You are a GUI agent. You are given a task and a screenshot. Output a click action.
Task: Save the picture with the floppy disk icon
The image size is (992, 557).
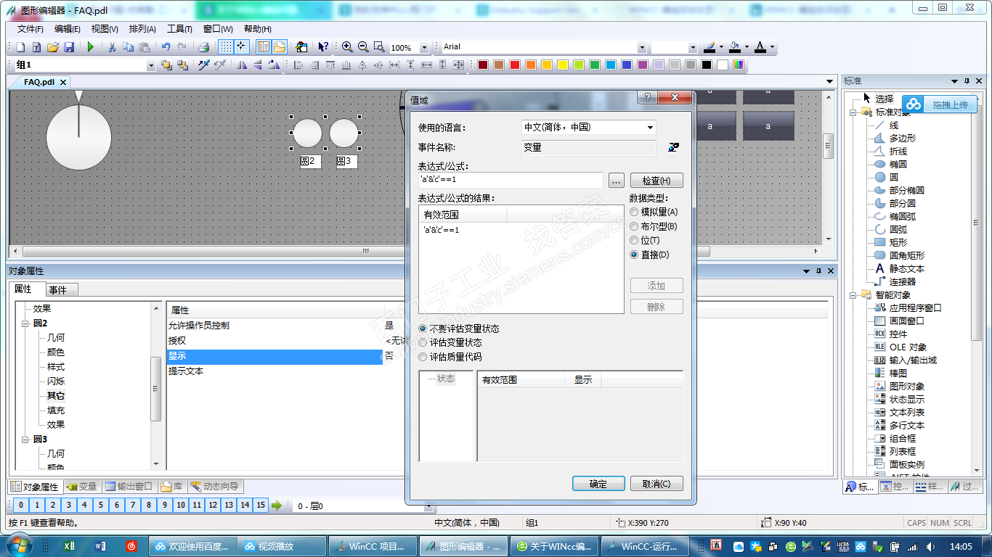pos(69,47)
